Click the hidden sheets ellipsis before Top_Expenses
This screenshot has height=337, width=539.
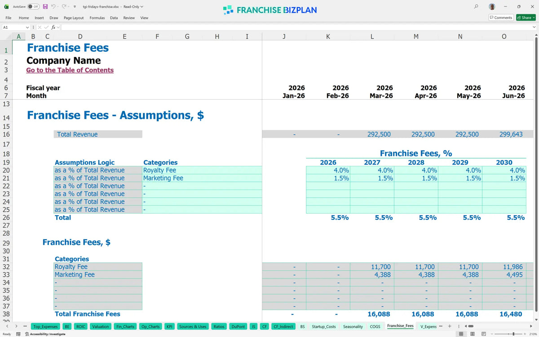(25, 326)
